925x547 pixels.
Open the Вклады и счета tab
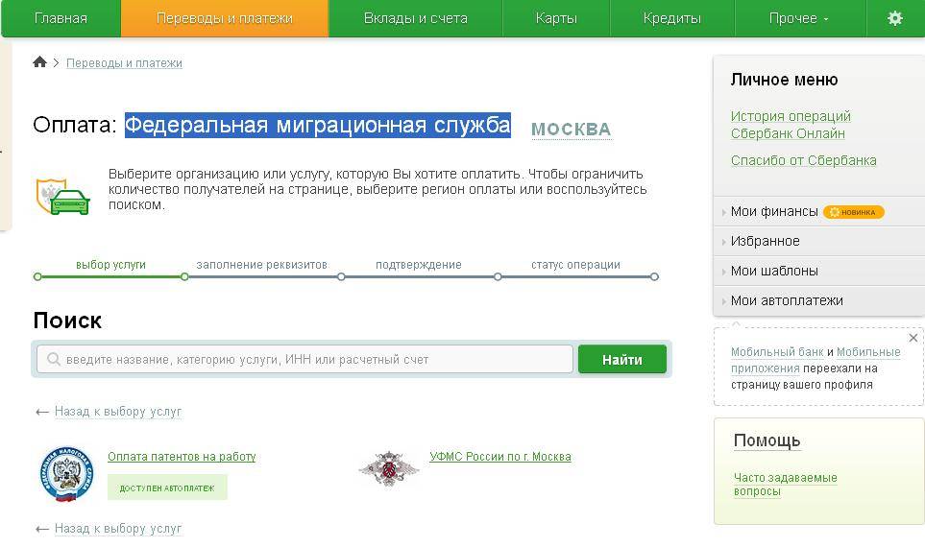click(415, 18)
